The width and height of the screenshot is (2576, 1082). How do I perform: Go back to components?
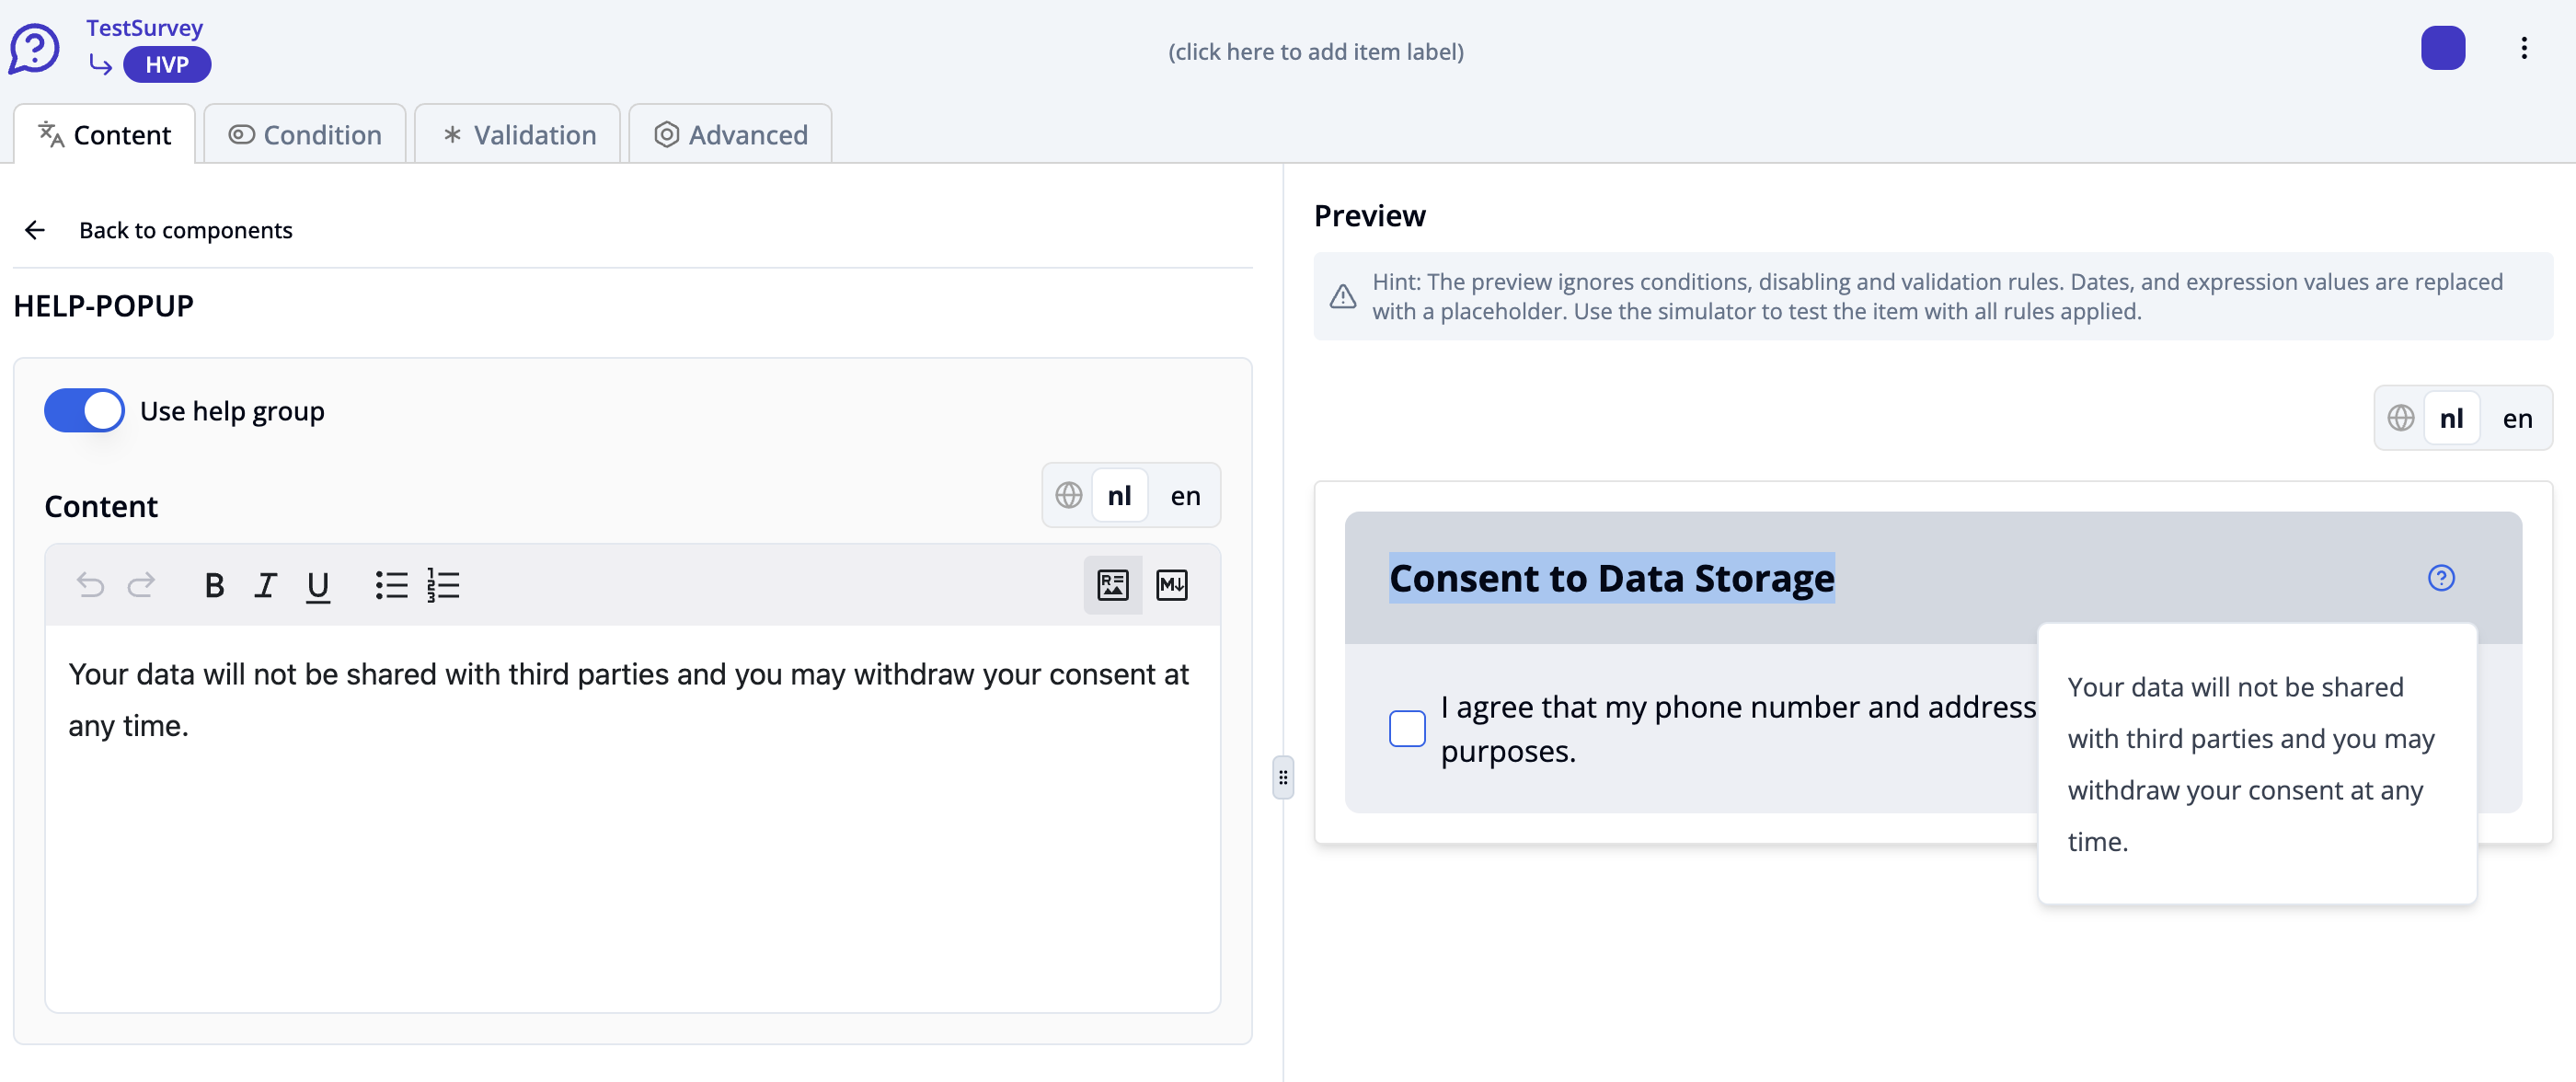(185, 230)
